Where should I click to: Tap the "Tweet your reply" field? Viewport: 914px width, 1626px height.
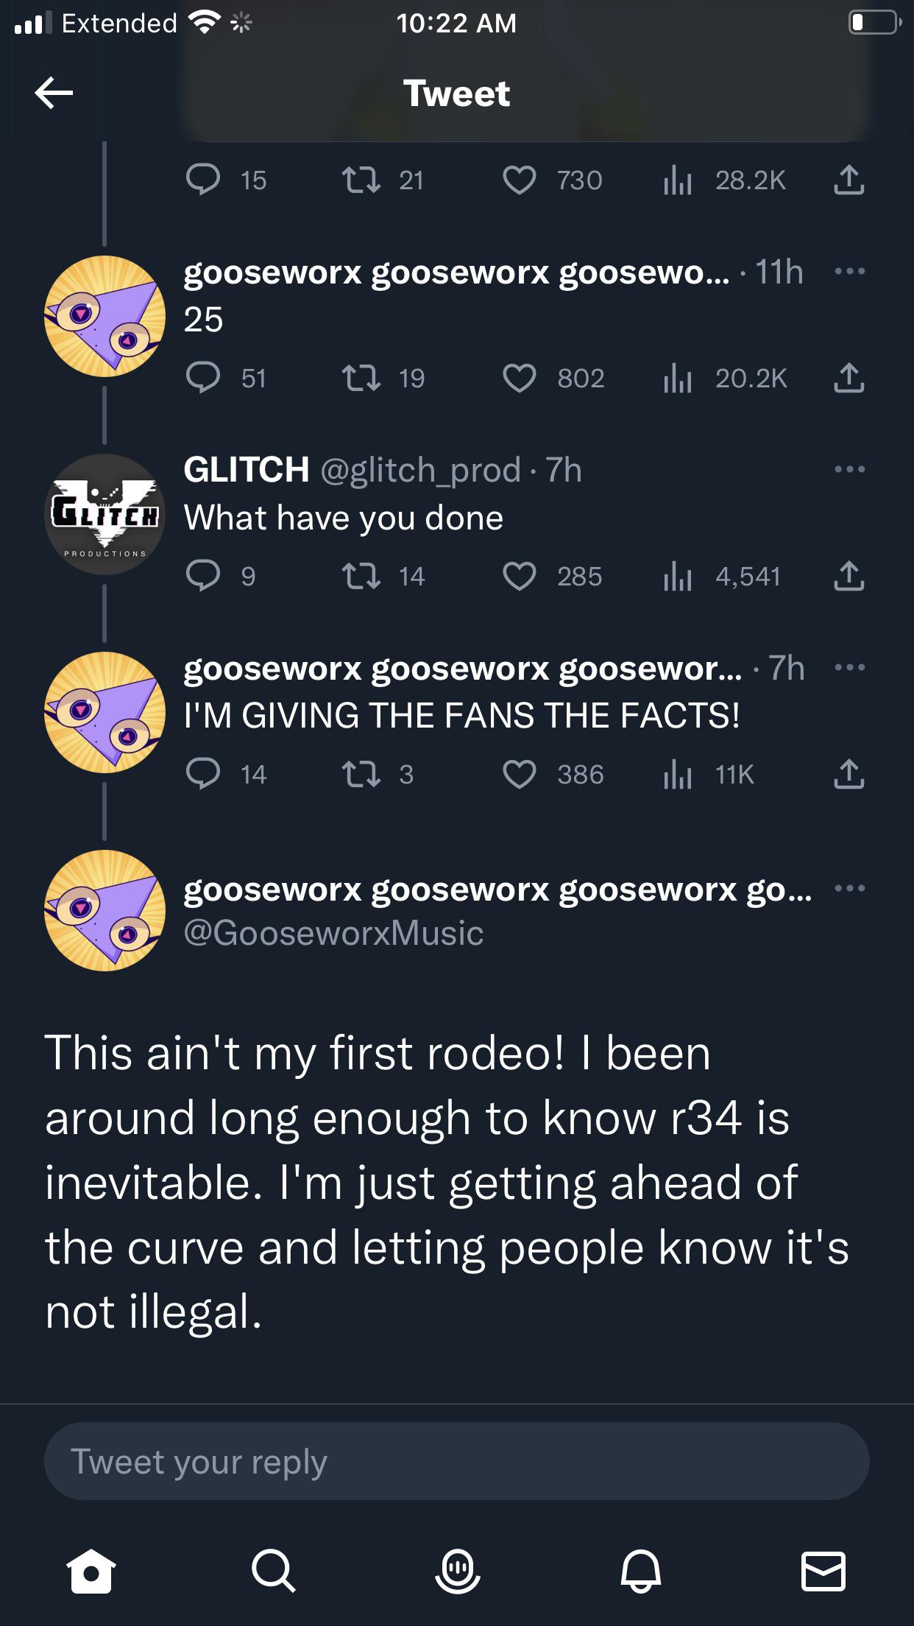(457, 1461)
